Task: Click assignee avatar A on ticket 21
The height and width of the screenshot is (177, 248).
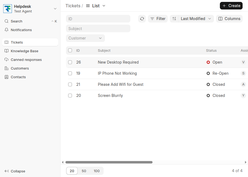Action: click(243, 84)
